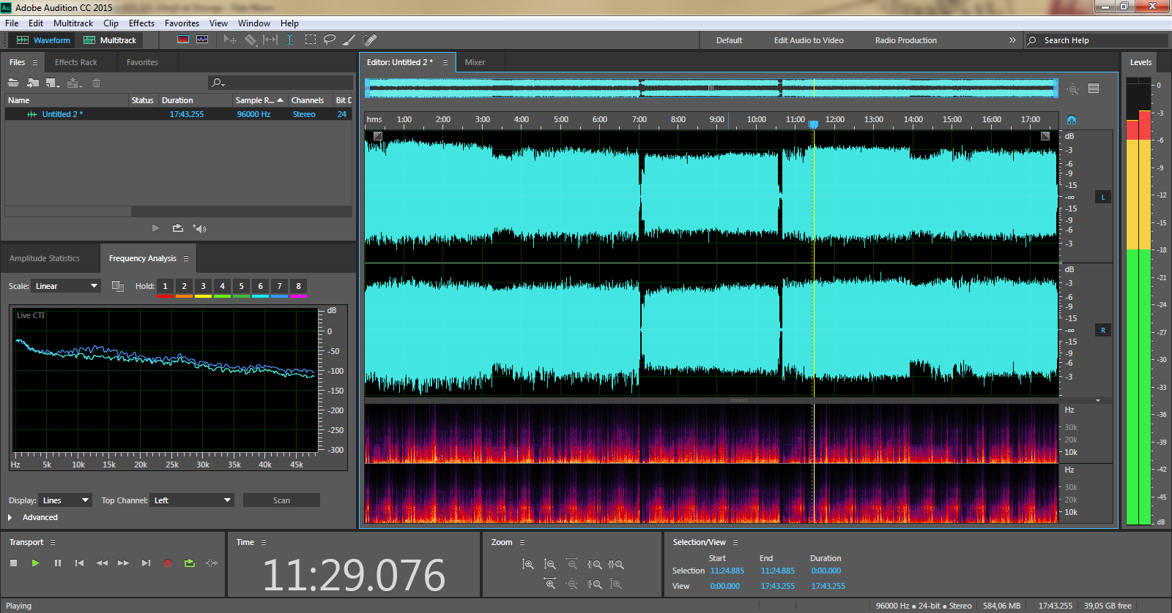The width and height of the screenshot is (1172, 613).
Task: Select the Marquee Selection tool
Action: click(x=311, y=40)
